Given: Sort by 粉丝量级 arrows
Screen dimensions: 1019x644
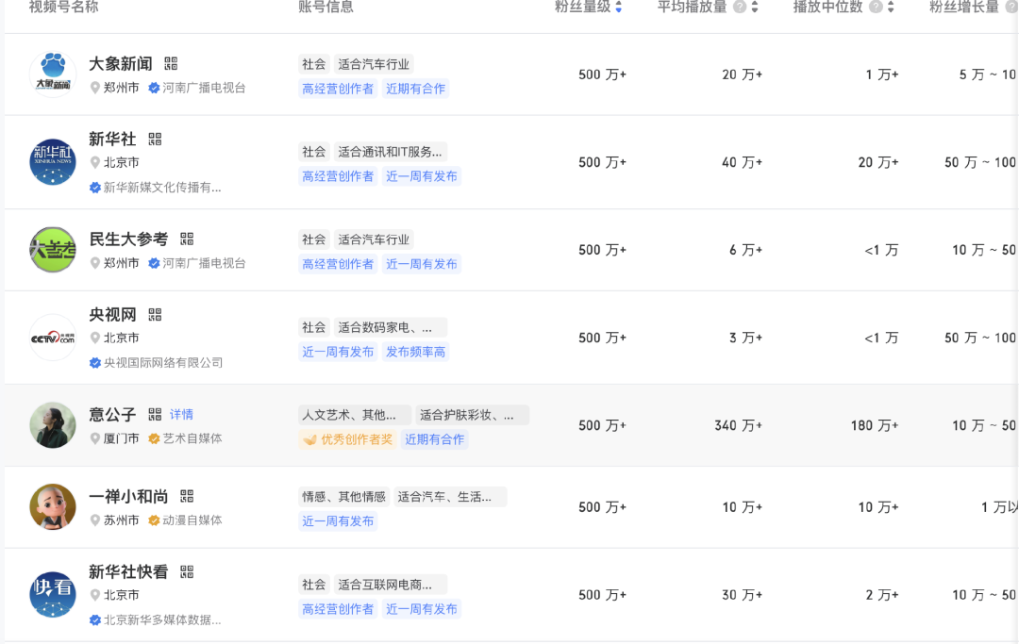Looking at the screenshot, I should click(619, 8).
